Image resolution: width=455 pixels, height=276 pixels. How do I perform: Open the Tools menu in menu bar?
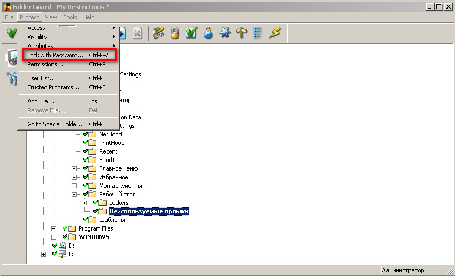[70, 17]
